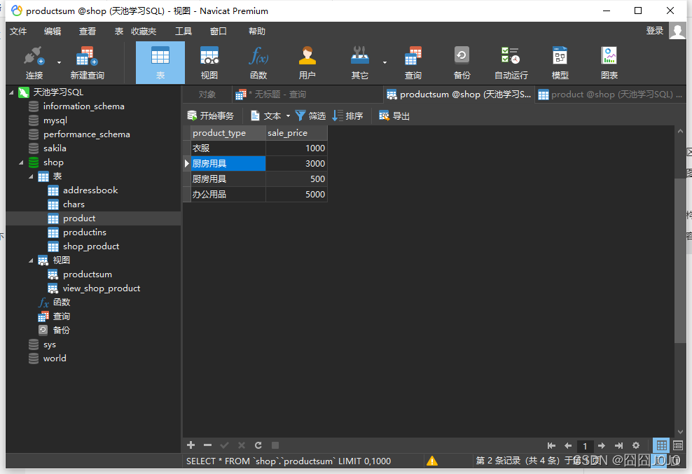Click the sale_price column header

click(x=296, y=133)
